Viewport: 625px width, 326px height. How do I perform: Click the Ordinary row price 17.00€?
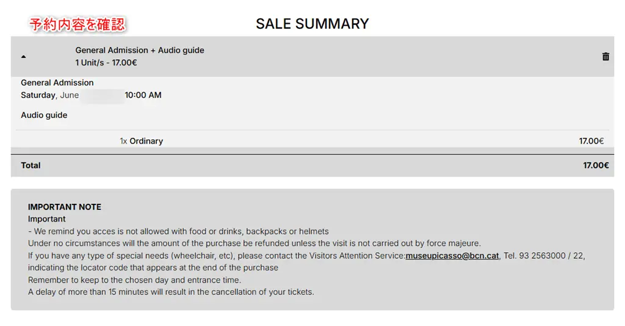pos(591,141)
